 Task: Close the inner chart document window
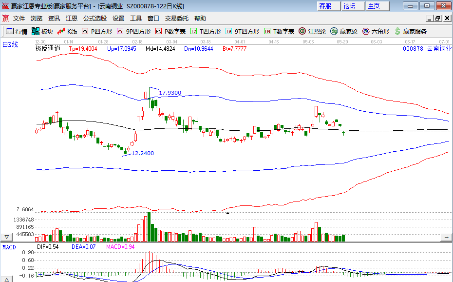[x=447, y=19]
